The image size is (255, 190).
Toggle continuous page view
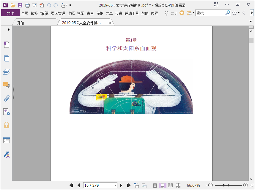[162, 185]
